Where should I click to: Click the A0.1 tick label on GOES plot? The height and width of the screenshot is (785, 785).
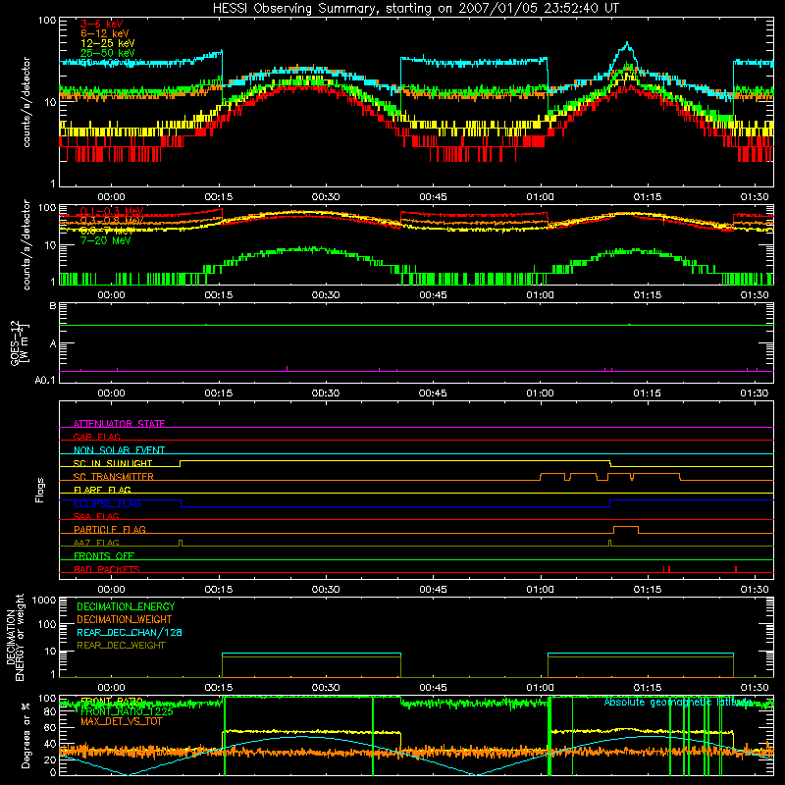click(45, 380)
